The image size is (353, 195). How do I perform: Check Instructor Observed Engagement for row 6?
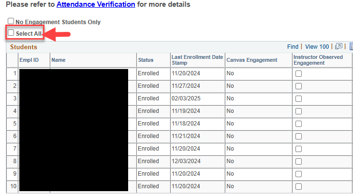tap(298, 137)
